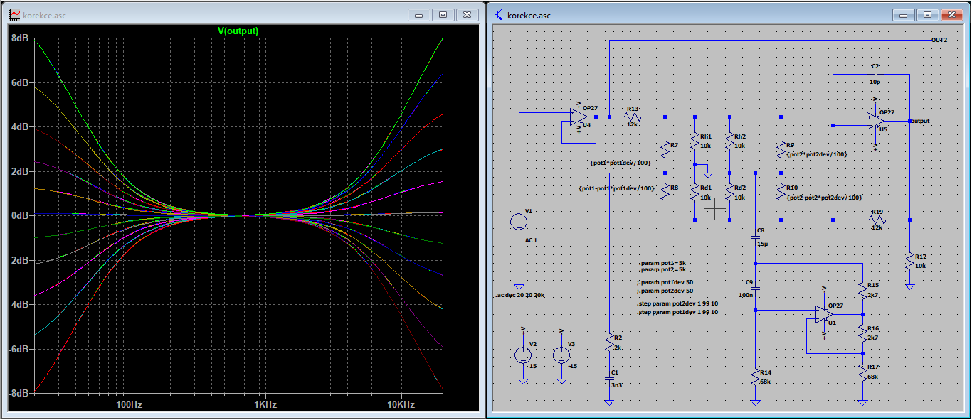Select resistor R13 12k symbol
This screenshot has width=972, height=420.
pos(633,117)
